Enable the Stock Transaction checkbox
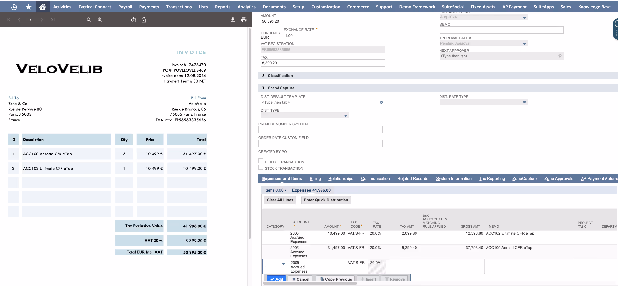The image size is (618, 286). pos(261,167)
